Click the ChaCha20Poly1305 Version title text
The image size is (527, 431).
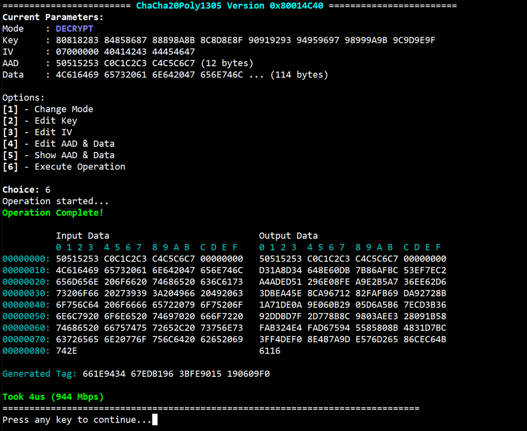pos(230,6)
